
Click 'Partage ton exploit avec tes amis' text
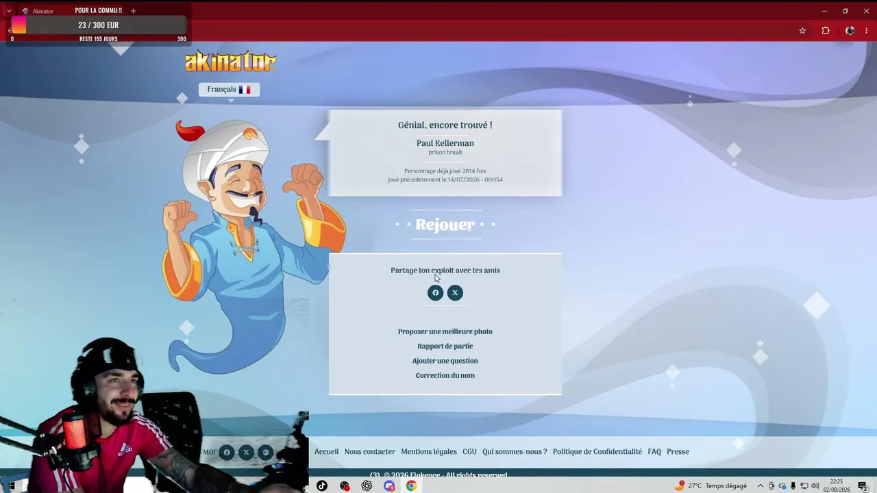445,270
